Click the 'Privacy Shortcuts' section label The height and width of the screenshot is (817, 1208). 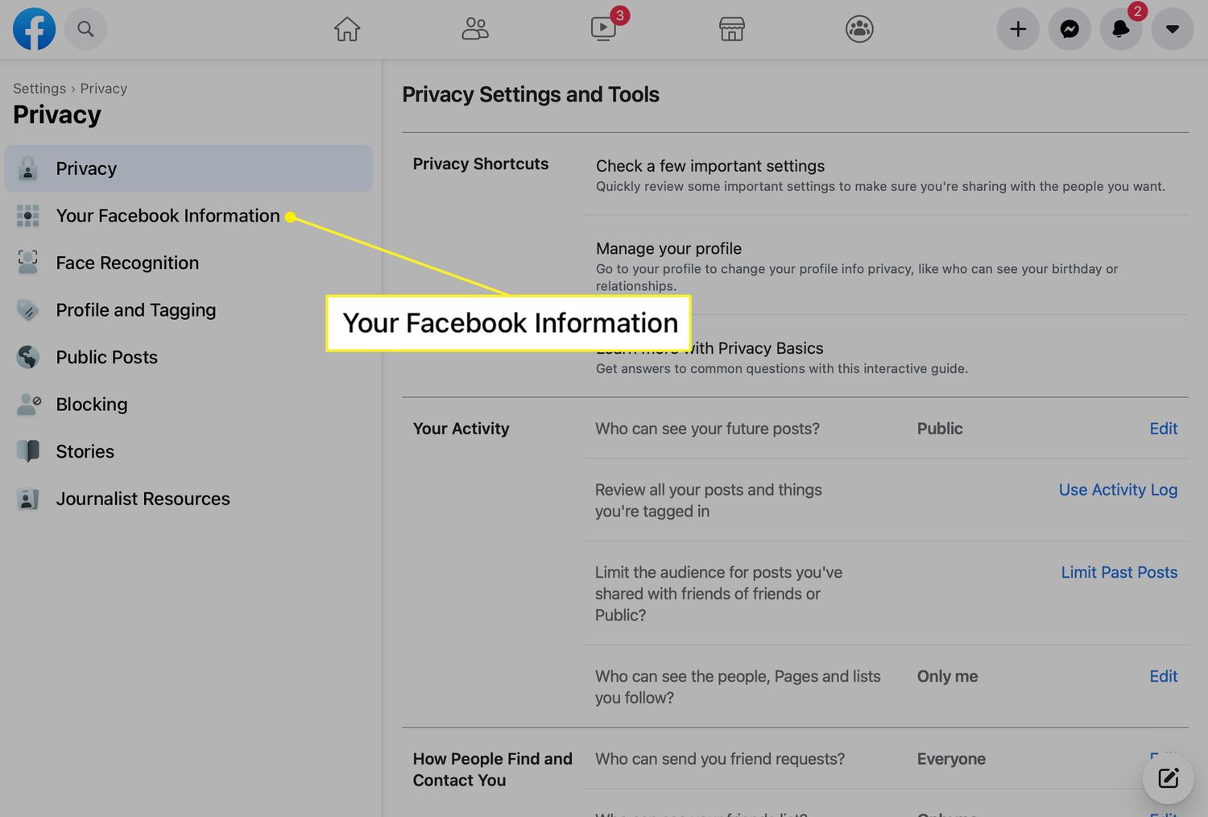pos(481,164)
